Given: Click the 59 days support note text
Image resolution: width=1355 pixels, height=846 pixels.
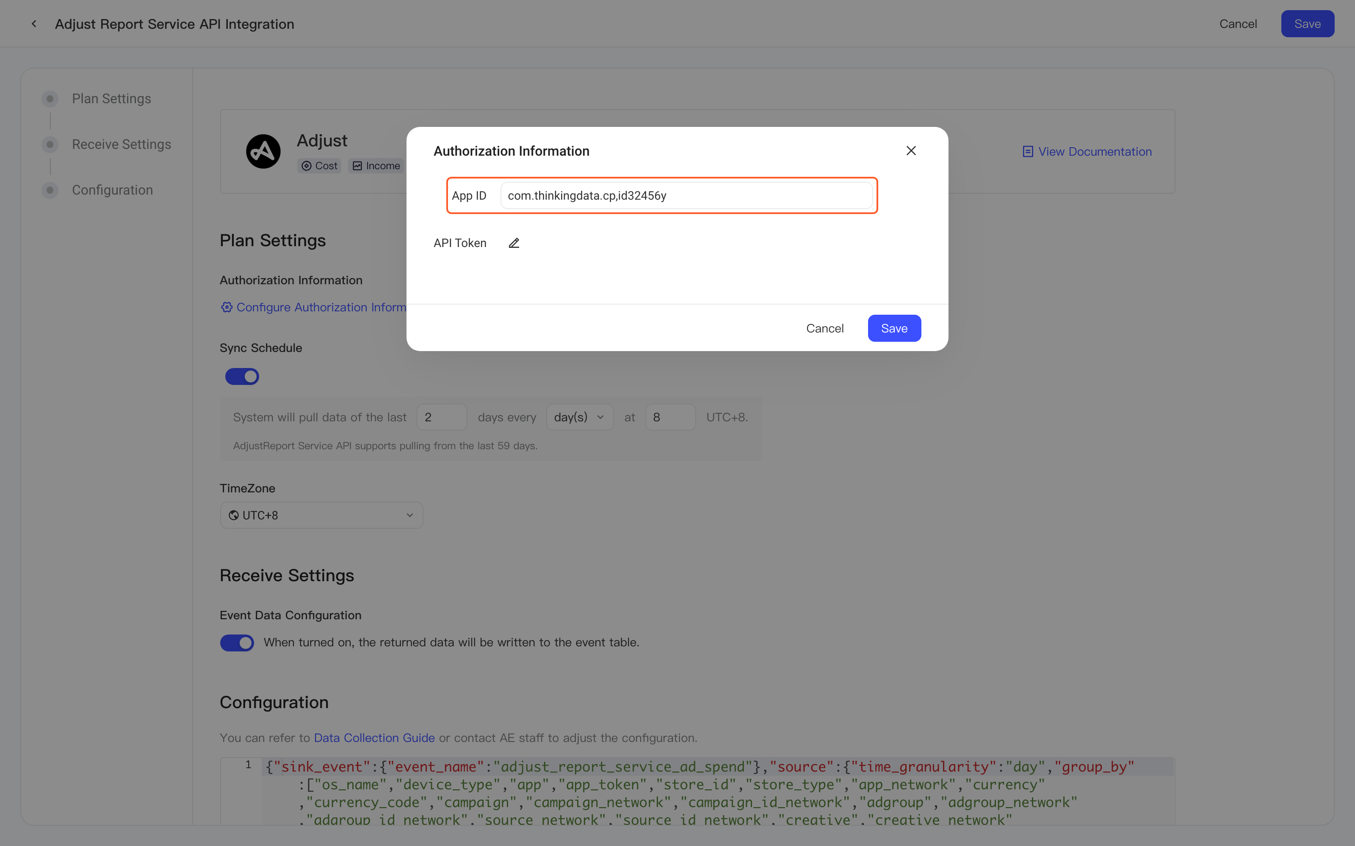Looking at the screenshot, I should pos(385,446).
